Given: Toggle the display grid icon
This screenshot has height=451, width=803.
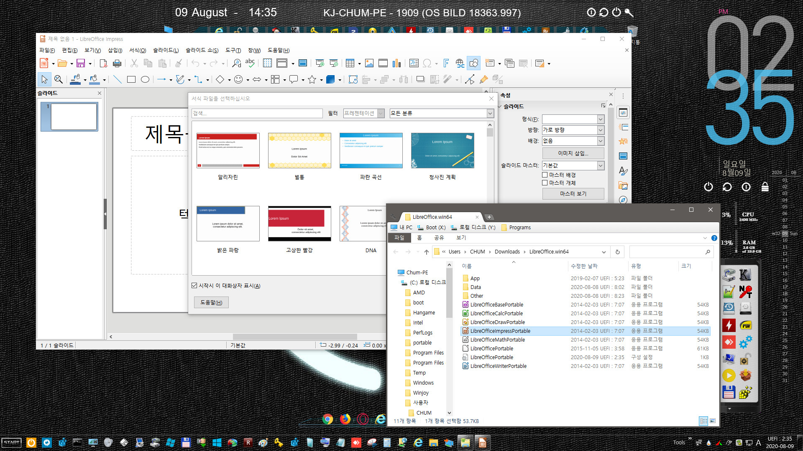Looking at the screenshot, I should (267, 63).
